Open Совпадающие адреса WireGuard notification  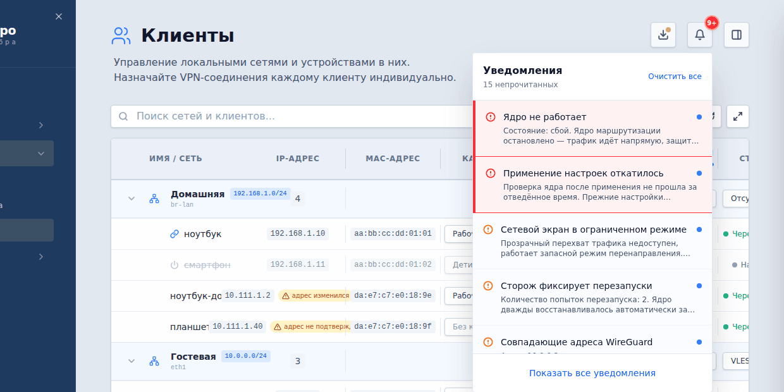[x=592, y=340]
